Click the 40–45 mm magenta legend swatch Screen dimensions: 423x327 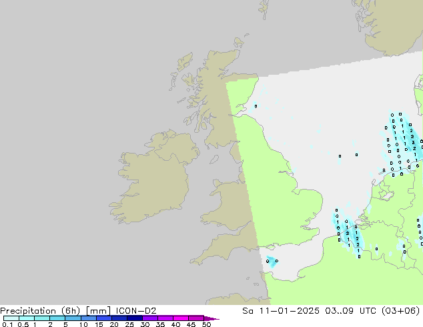tap(181, 318)
